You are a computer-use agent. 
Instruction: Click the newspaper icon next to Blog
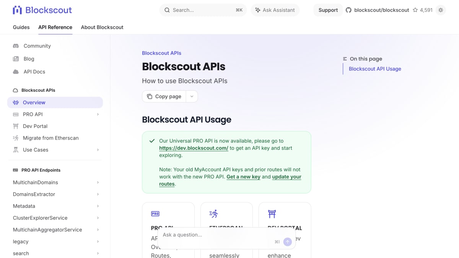[x=16, y=59]
